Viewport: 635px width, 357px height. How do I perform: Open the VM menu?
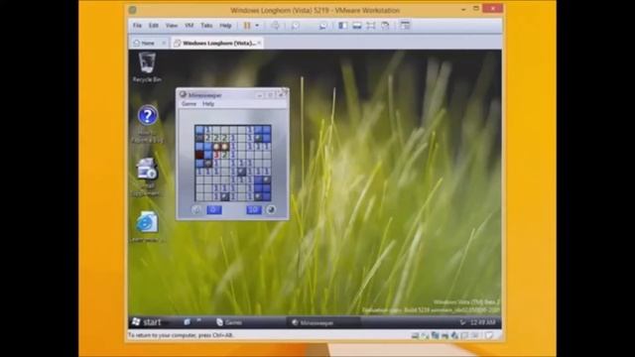190,26
